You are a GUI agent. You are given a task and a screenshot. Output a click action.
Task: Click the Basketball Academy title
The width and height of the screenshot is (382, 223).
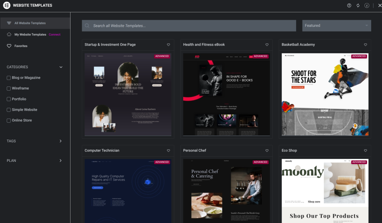(298, 44)
